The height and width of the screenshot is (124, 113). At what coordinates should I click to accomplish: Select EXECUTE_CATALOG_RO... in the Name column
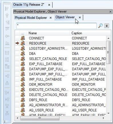(x=49, y=90)
